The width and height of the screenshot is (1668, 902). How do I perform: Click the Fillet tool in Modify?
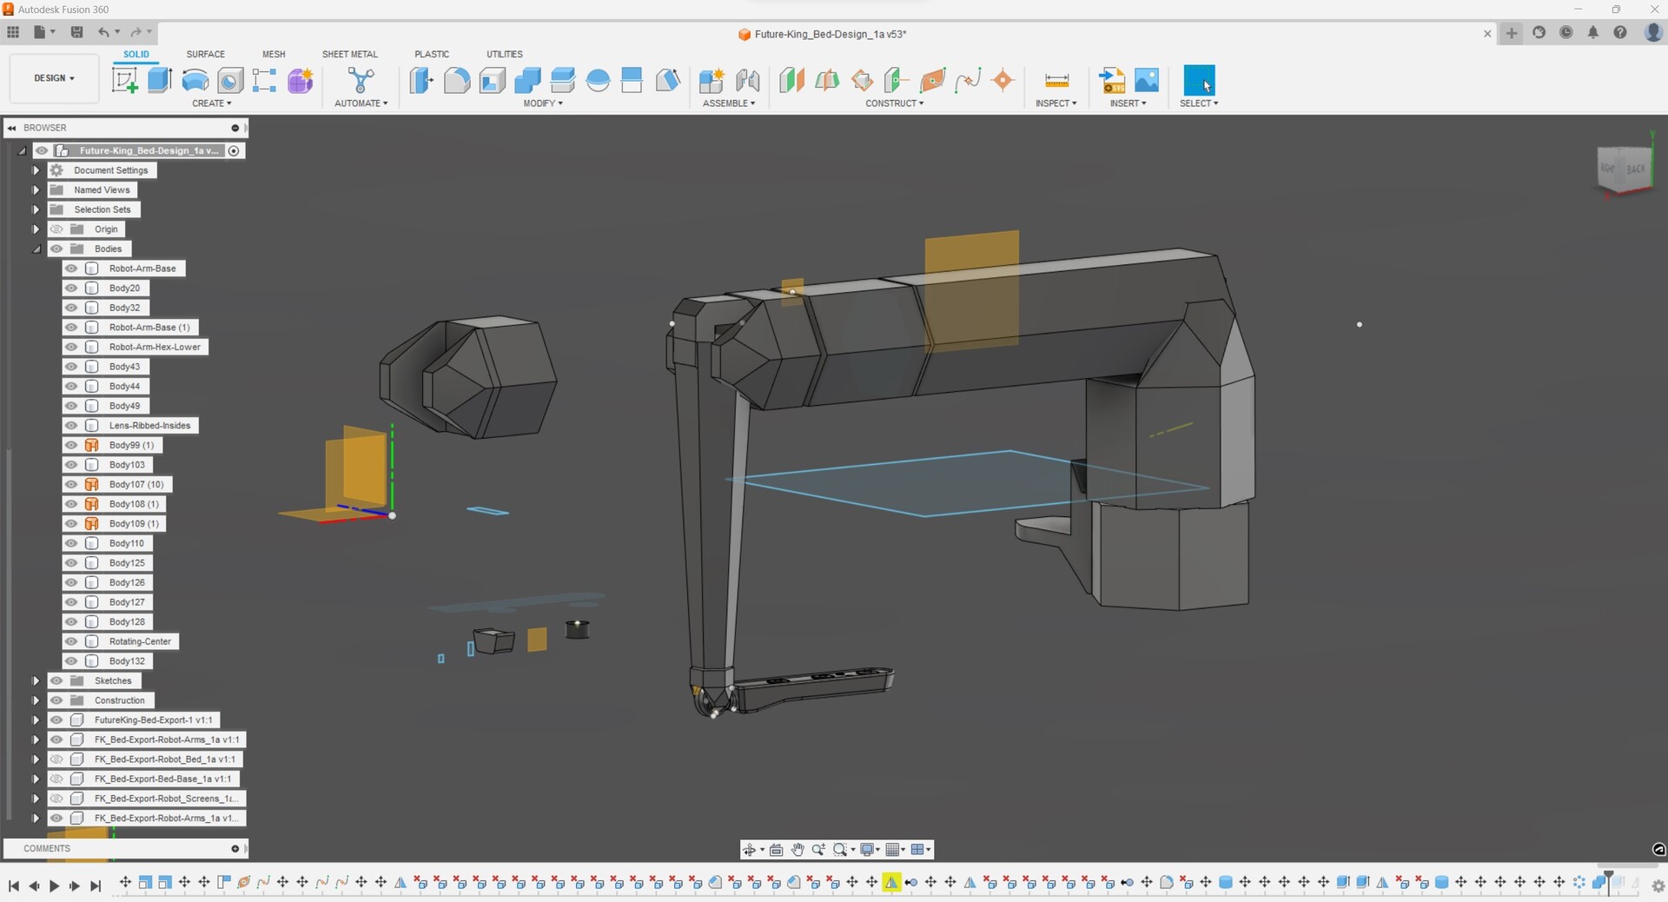[x=457, y=81]
